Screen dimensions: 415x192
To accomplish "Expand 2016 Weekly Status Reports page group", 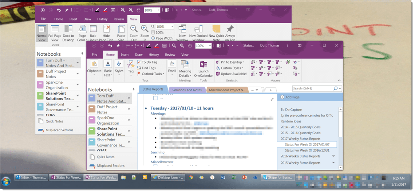I will click(x=333, y=156).
